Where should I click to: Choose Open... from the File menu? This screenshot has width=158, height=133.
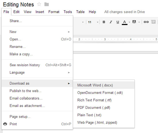(37, 39)
